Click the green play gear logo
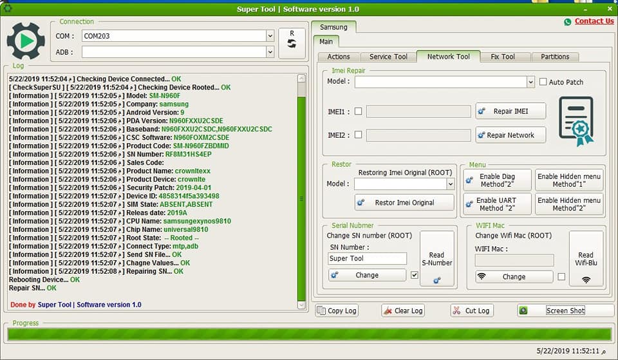The height and width of the screenshot is (360, 618). [x=26, y=41]
